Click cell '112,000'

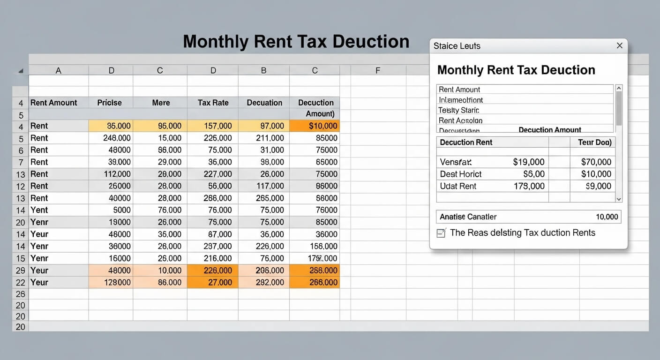(x=111, y=174)
